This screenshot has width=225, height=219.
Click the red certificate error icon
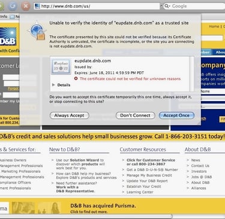point(76,78)
